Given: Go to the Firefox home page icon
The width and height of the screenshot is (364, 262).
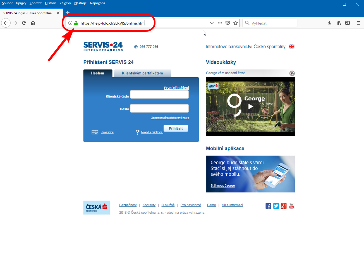Looking at the screenshot, I should 33,23.
